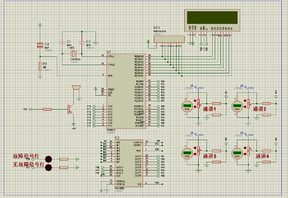288x198 pixels.
Task: Select resistor R1 below C4
Action: point(40,66)
